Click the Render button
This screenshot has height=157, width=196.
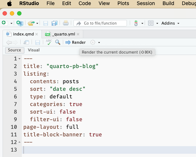pyautogui.click(x=76, y=42)
